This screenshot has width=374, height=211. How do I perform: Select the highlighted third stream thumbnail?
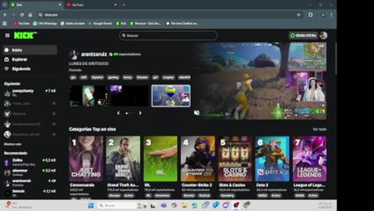171,96
